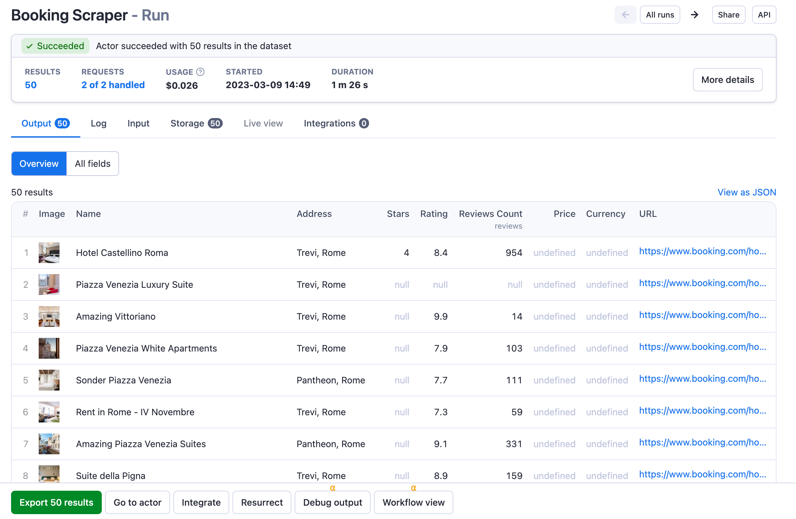Switch to the All fields toggle
This screenshot has height=519, width=796.
coord(93,163)
